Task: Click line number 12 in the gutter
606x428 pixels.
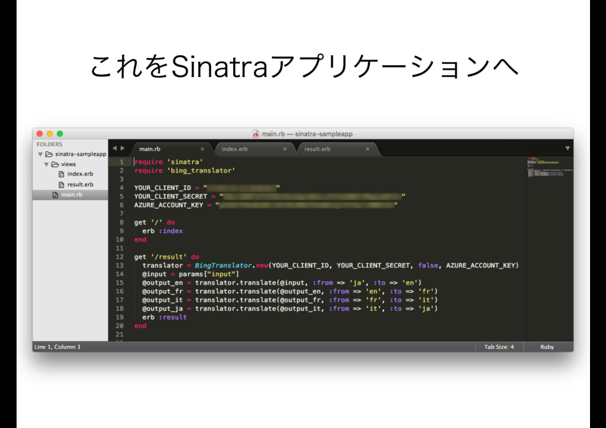Action: pyautogui.click(x=120, y=257)
